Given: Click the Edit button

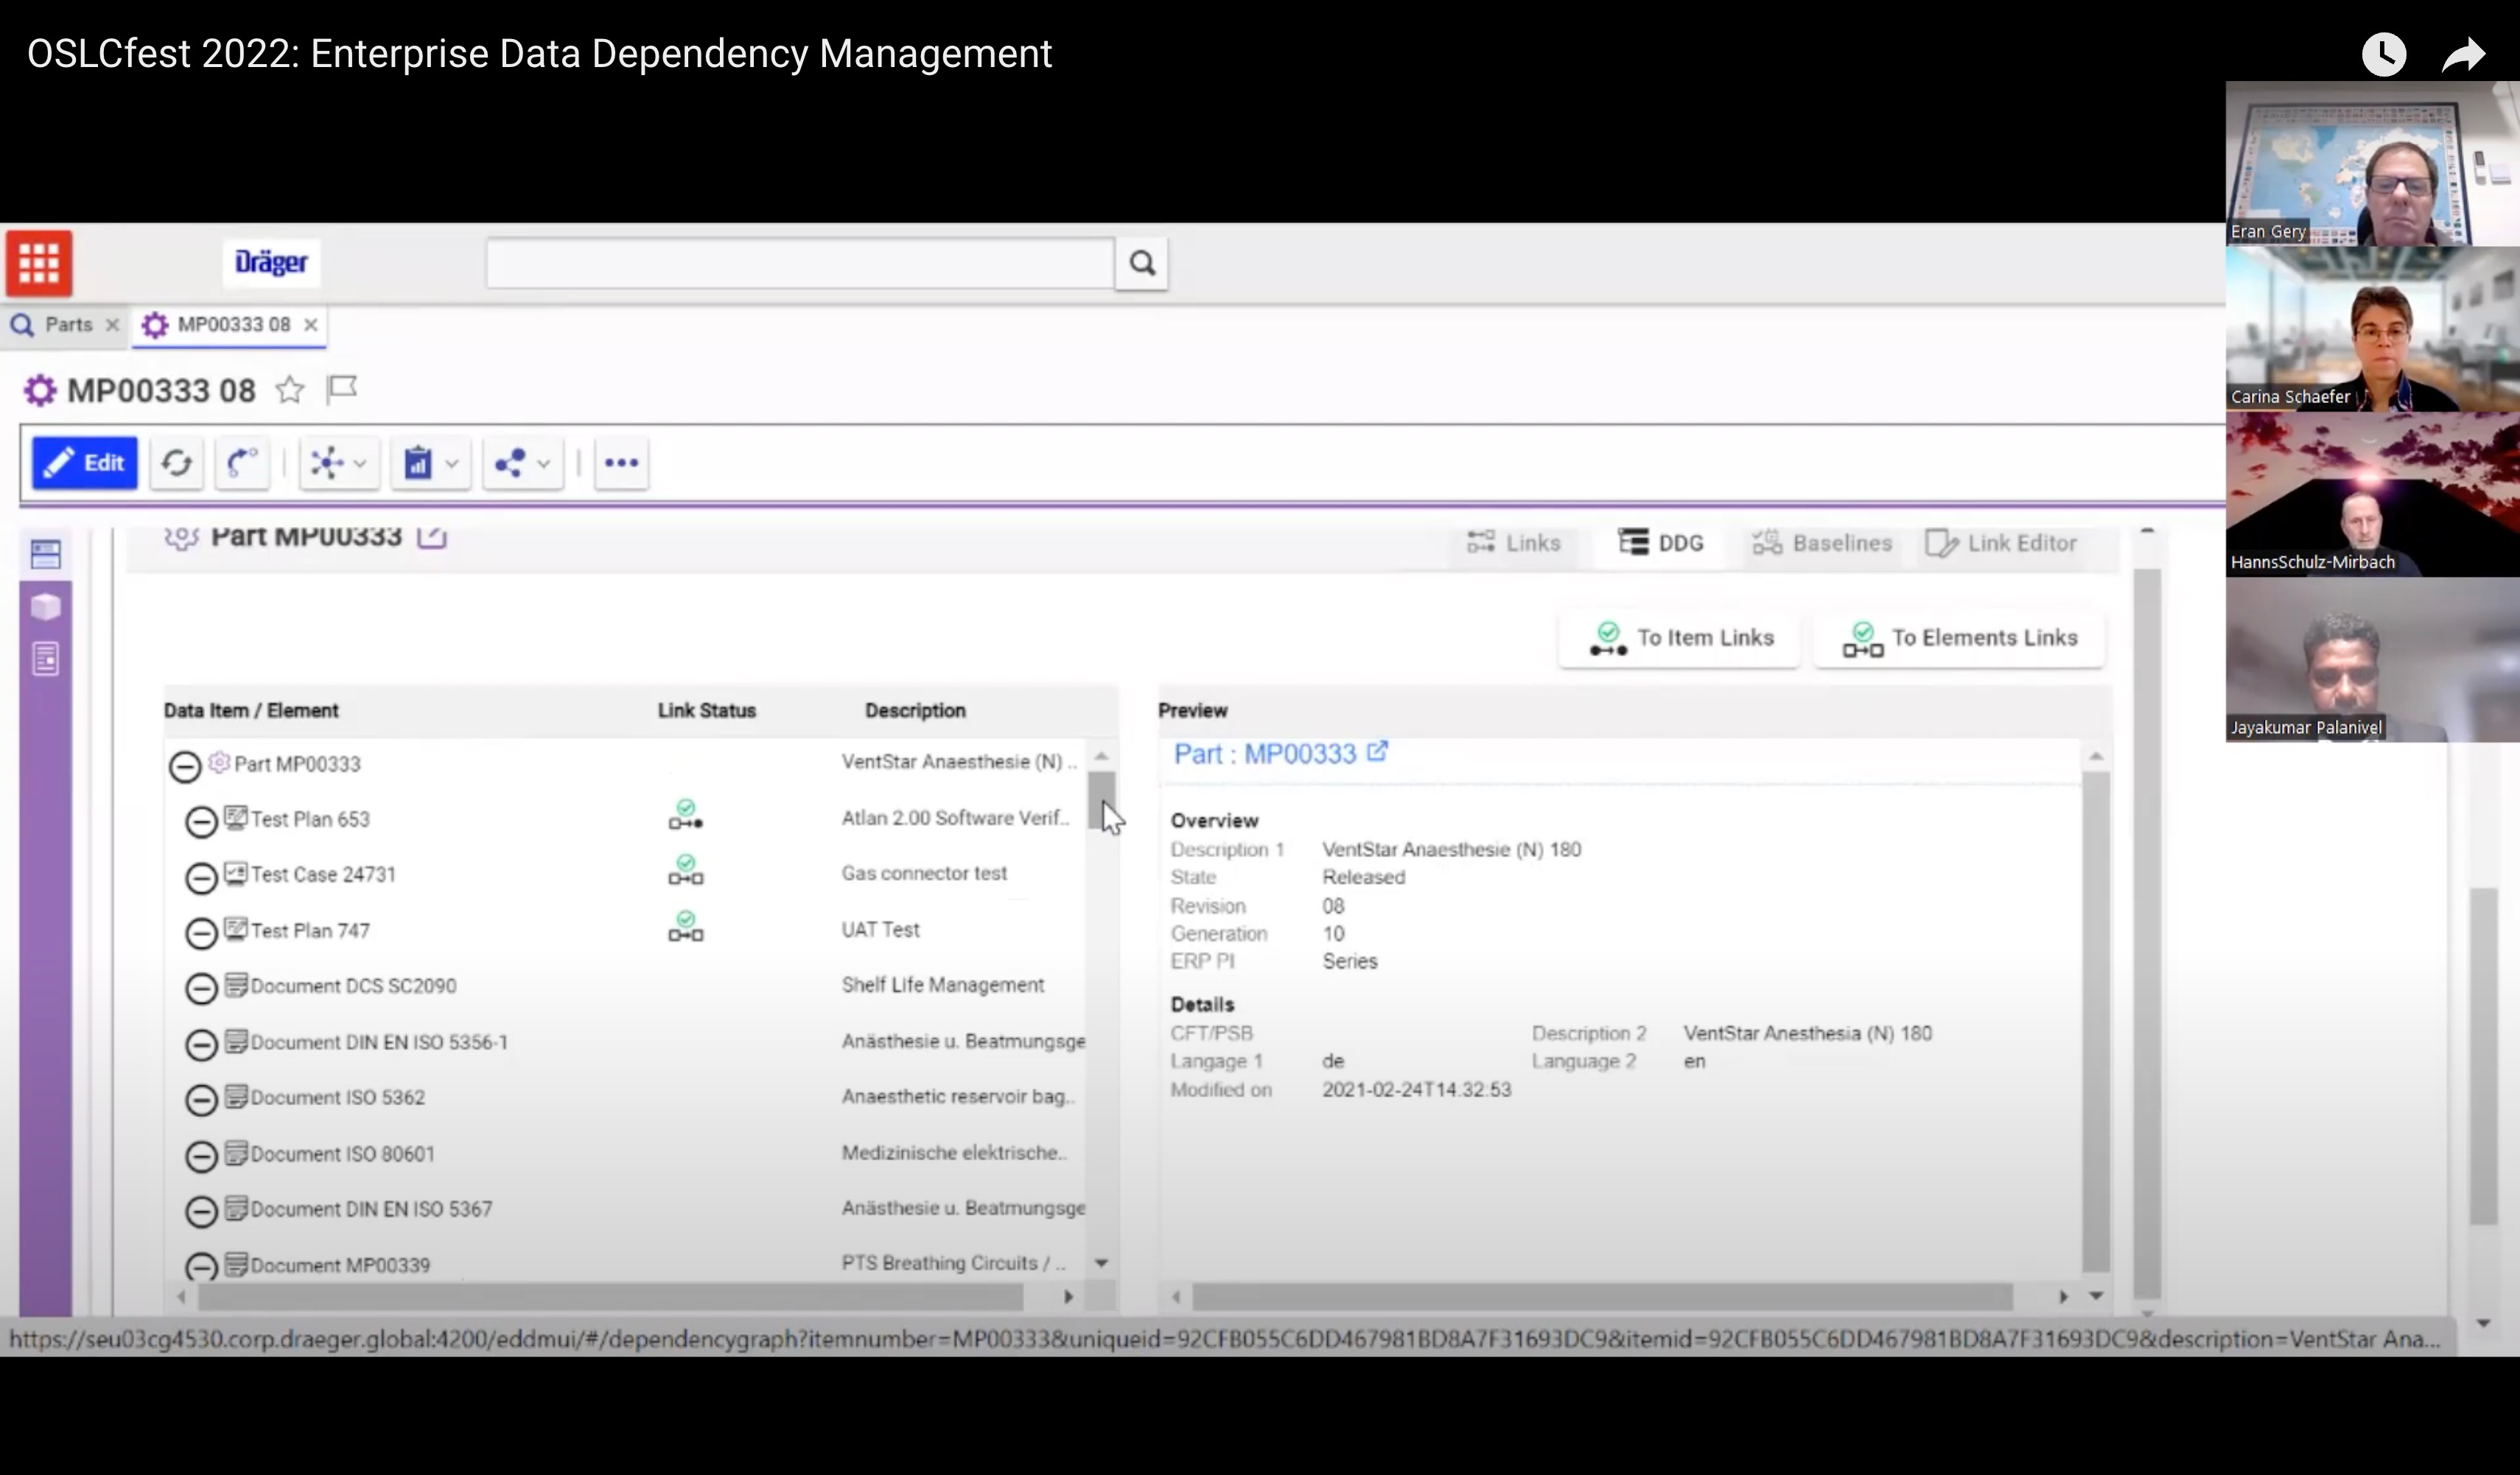Looking at the screenshot, I should pyautogui.click(x=85, y=463).
